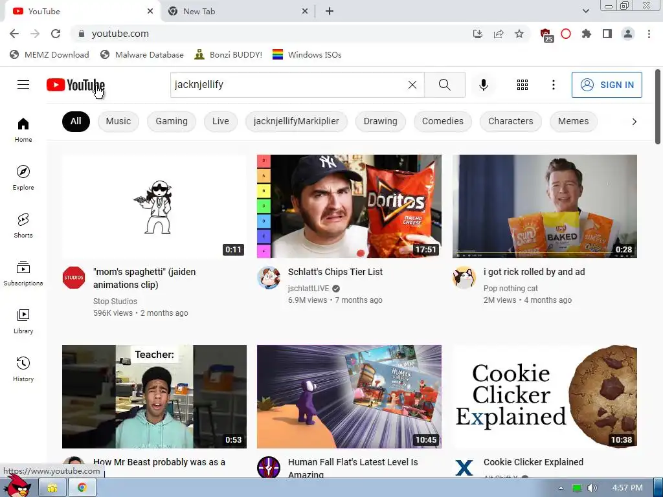Open the YouTube hamburger guide menu
The width and height of the screenshot is (663, 497).
pos(23,85)
